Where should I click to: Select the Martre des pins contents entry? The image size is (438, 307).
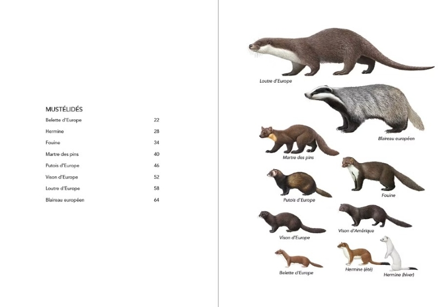click(62, 154)
